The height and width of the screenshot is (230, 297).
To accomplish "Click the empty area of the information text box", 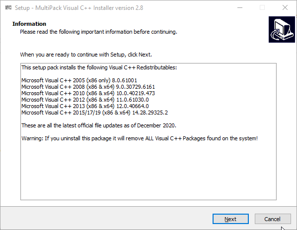I will (148, 170).
